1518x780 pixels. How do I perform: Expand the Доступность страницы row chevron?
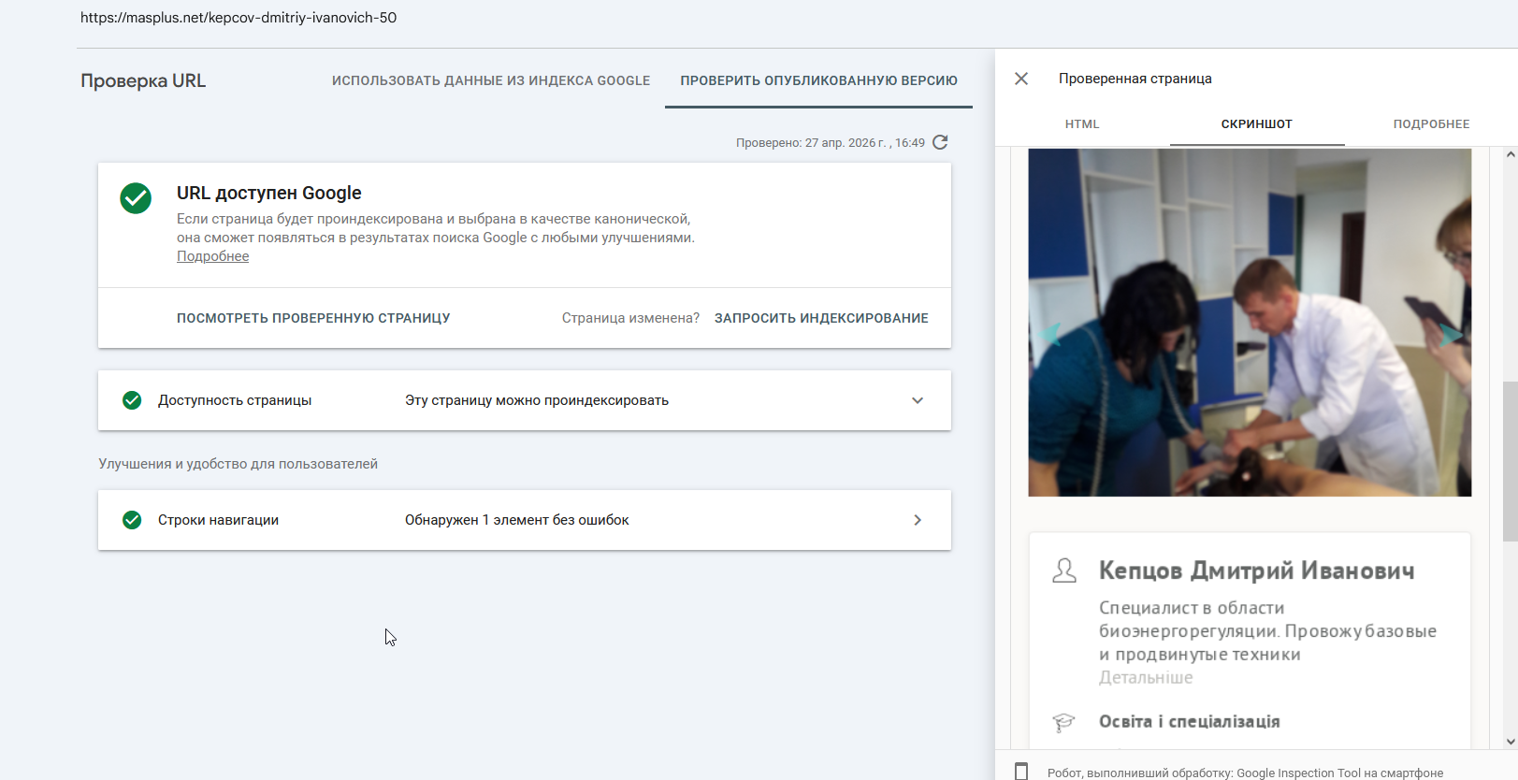(x=918, y=400)
